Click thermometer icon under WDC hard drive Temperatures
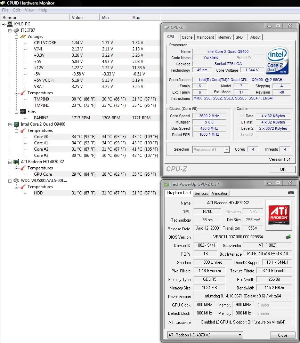 click(23, 187)
